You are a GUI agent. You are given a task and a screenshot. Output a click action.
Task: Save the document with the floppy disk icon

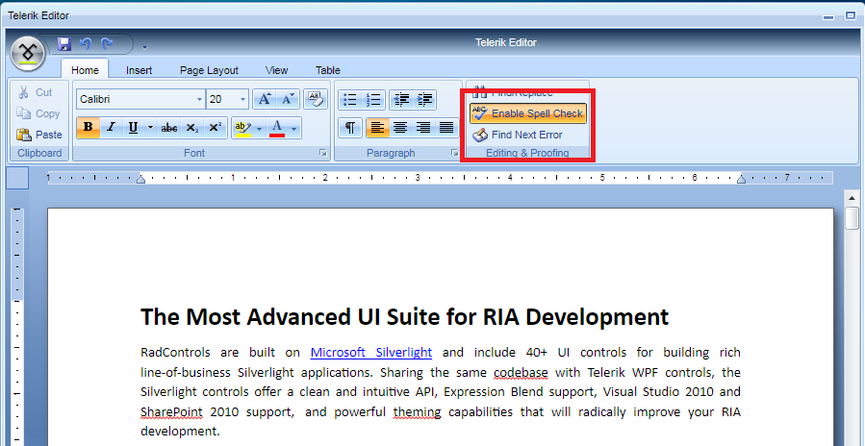click(64, 44)
